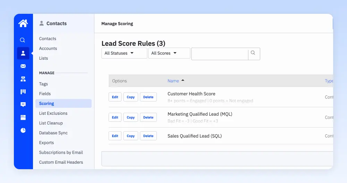
Task: Click the Sales Qualified Lead (SQL) name
Action: point(195,136)
